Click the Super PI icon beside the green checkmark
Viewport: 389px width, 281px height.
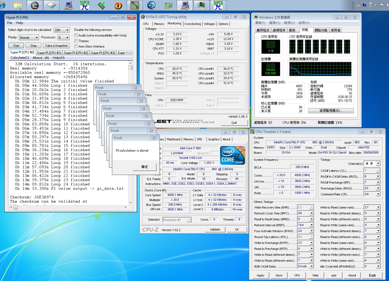(x=85, y=5)
